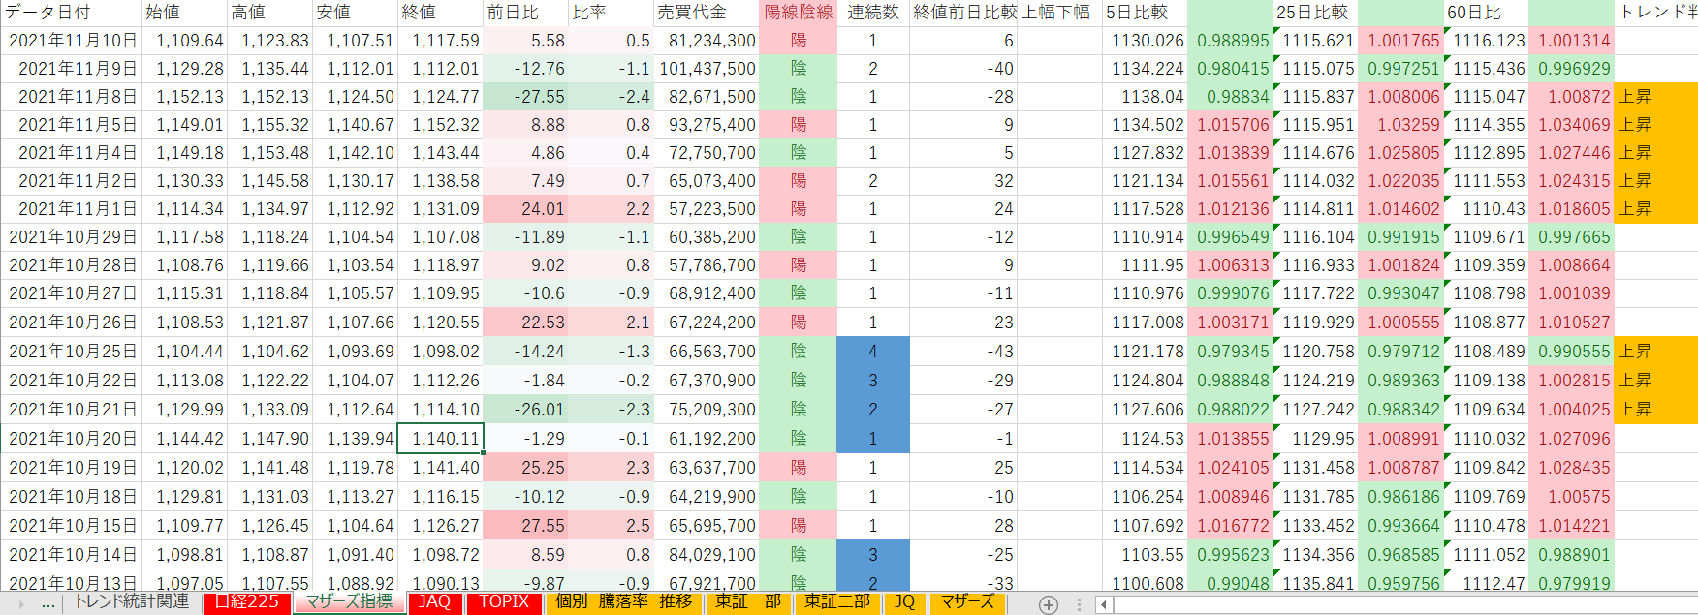Select the 陽 cell in 2021年11月5日 row
This screenshot has height=615, width=1698.
[x=798, y=125]
